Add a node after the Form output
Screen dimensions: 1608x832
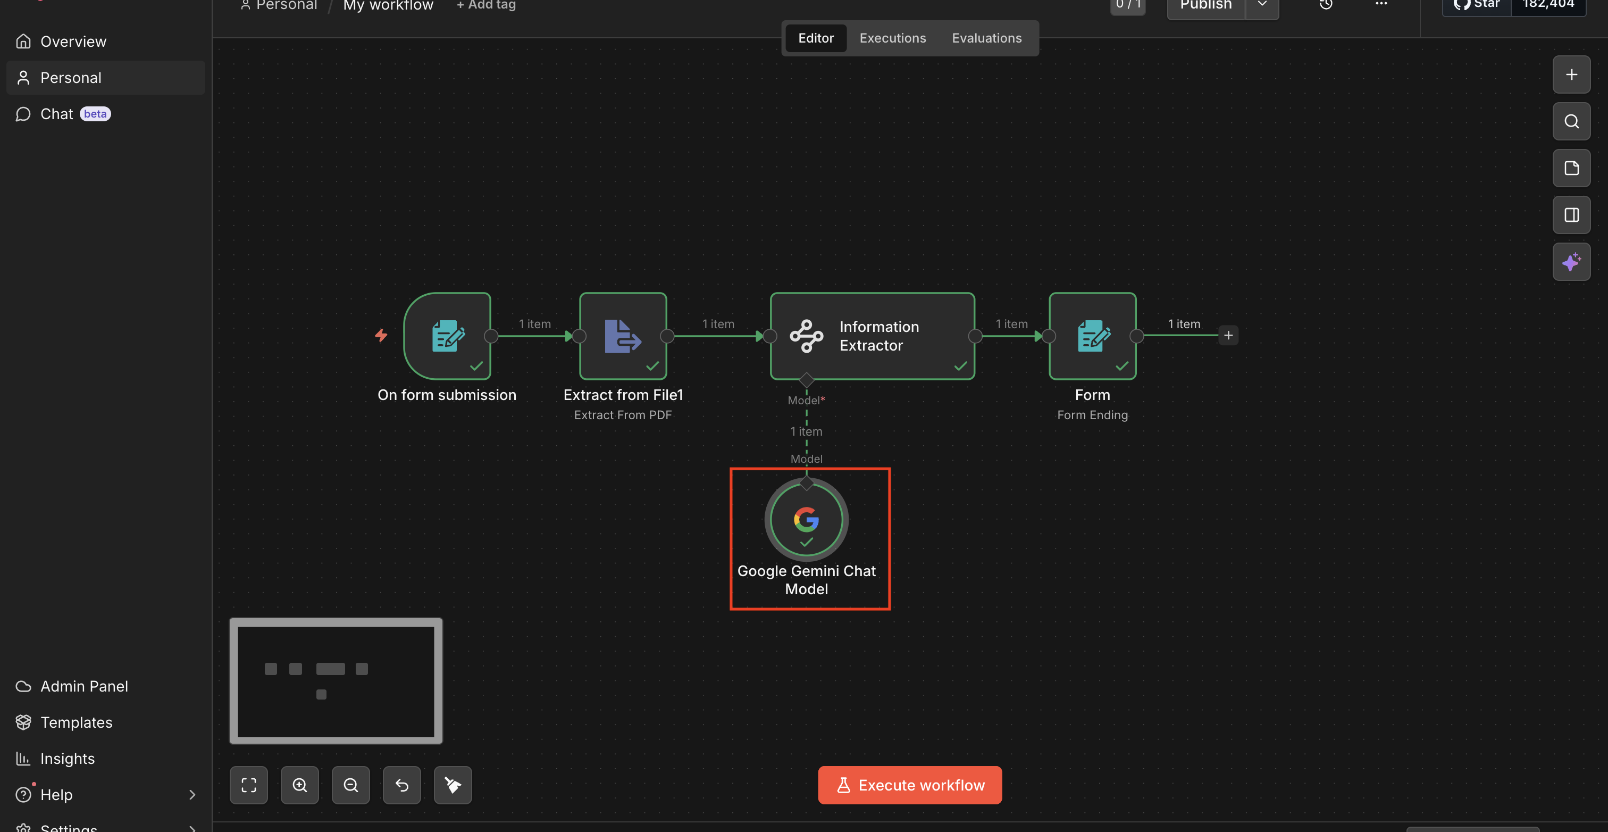pyautogui.click(x=1228, y=336)
